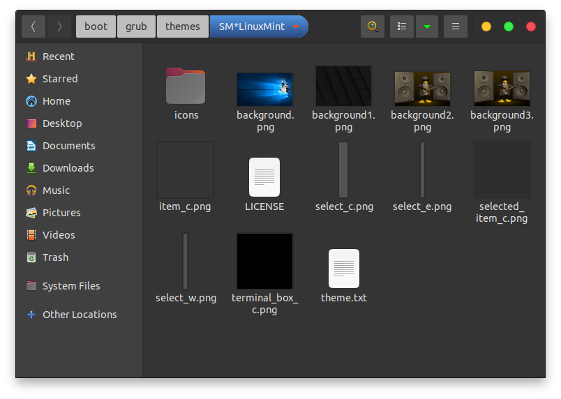
Task: Maximize window with the green button
Action: [509, 27]
